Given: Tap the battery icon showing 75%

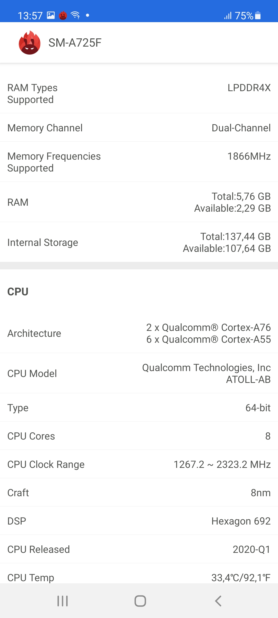Looking at the screenshot, I should click(x=258, y=16).
